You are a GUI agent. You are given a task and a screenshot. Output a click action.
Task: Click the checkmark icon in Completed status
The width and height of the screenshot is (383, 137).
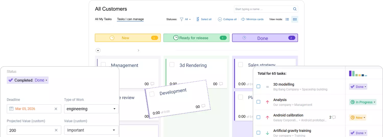[10, 80]
